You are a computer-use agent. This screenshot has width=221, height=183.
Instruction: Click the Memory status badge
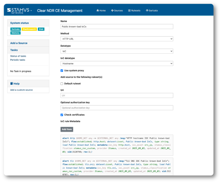pos(15,33)
